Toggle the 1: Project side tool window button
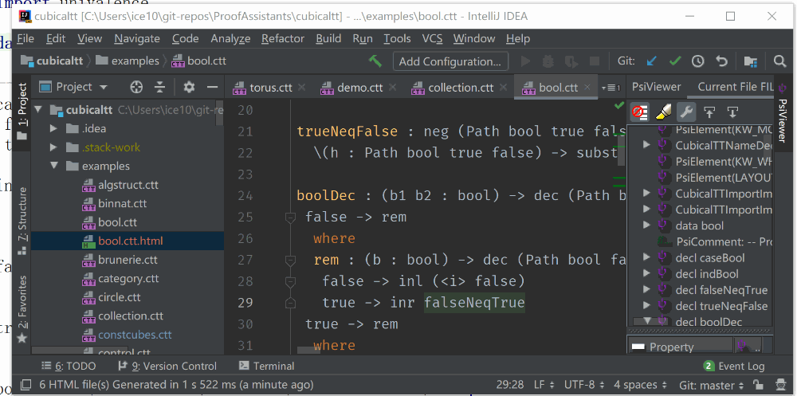The image size is (797, 396). point(22,112)
